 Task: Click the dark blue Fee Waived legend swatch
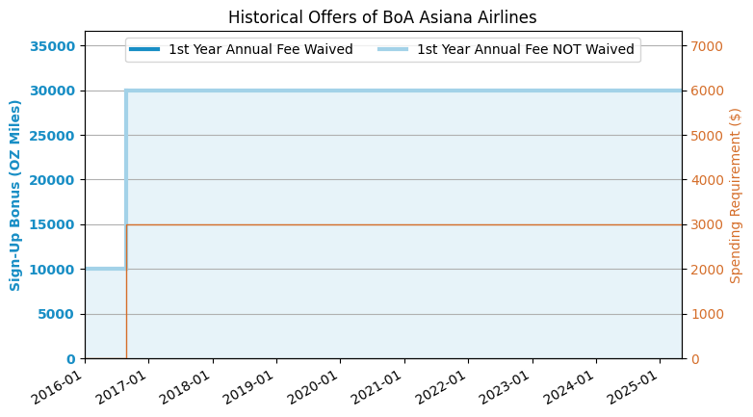click(144, 49)
